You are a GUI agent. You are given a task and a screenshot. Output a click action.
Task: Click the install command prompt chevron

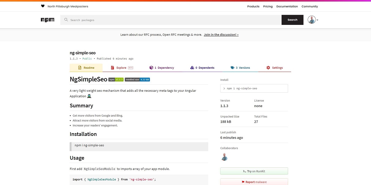(224, 88)
